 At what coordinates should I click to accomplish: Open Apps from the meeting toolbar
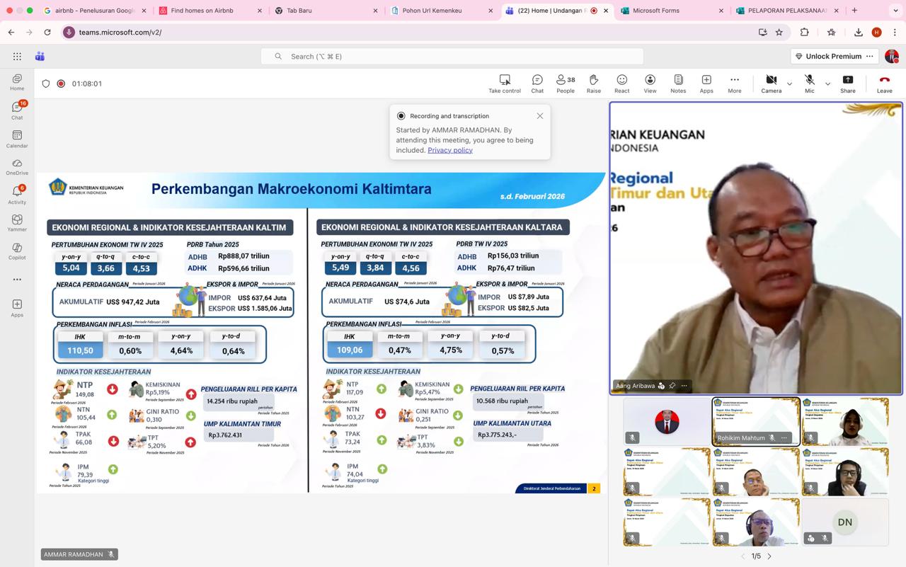point(706,83)
